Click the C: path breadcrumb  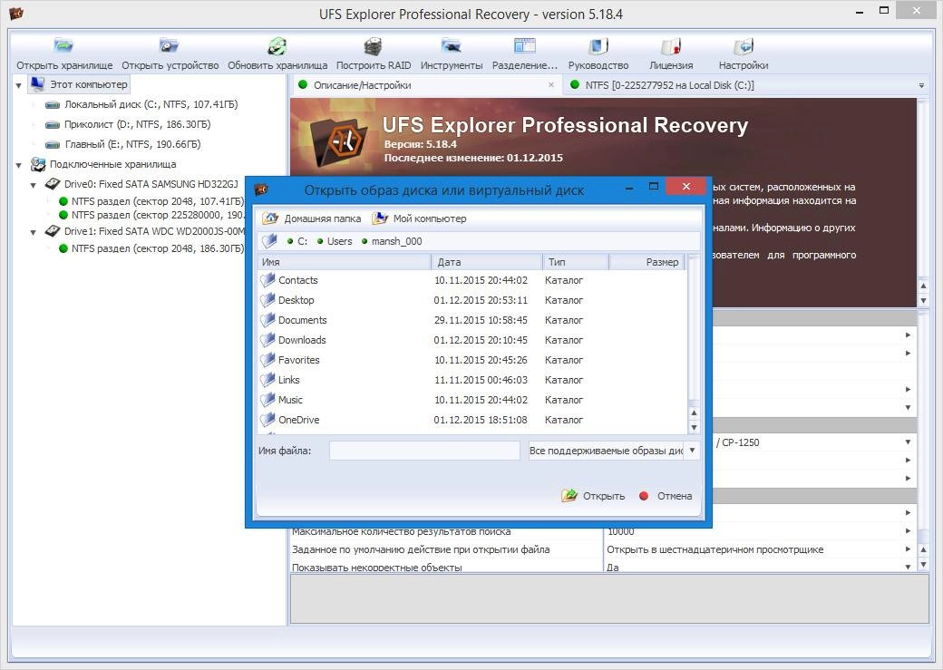coord(297,241)
